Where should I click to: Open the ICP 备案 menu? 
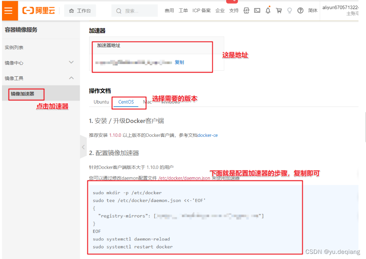pos(202,11)
